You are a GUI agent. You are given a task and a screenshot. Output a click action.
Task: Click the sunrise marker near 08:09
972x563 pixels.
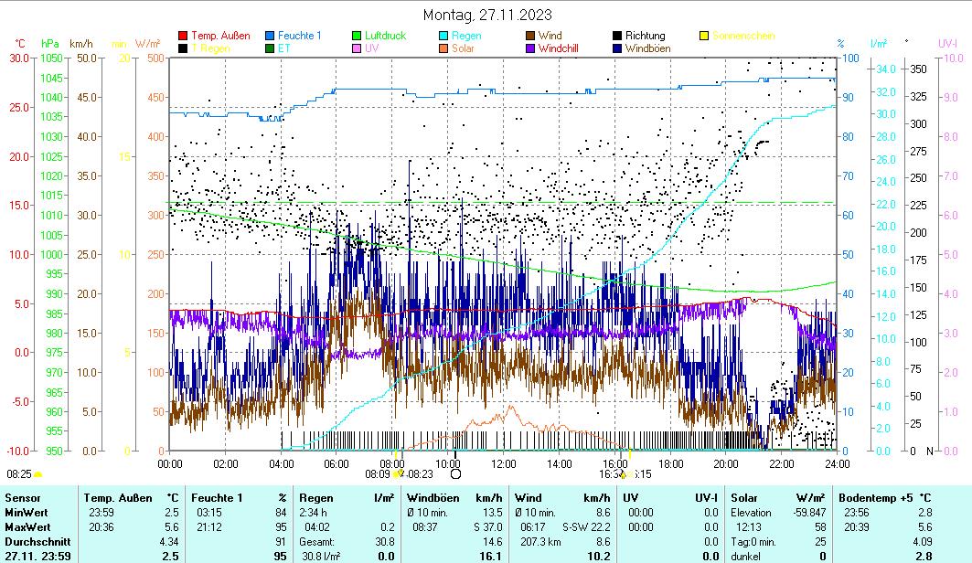click(x=398, y=473)
